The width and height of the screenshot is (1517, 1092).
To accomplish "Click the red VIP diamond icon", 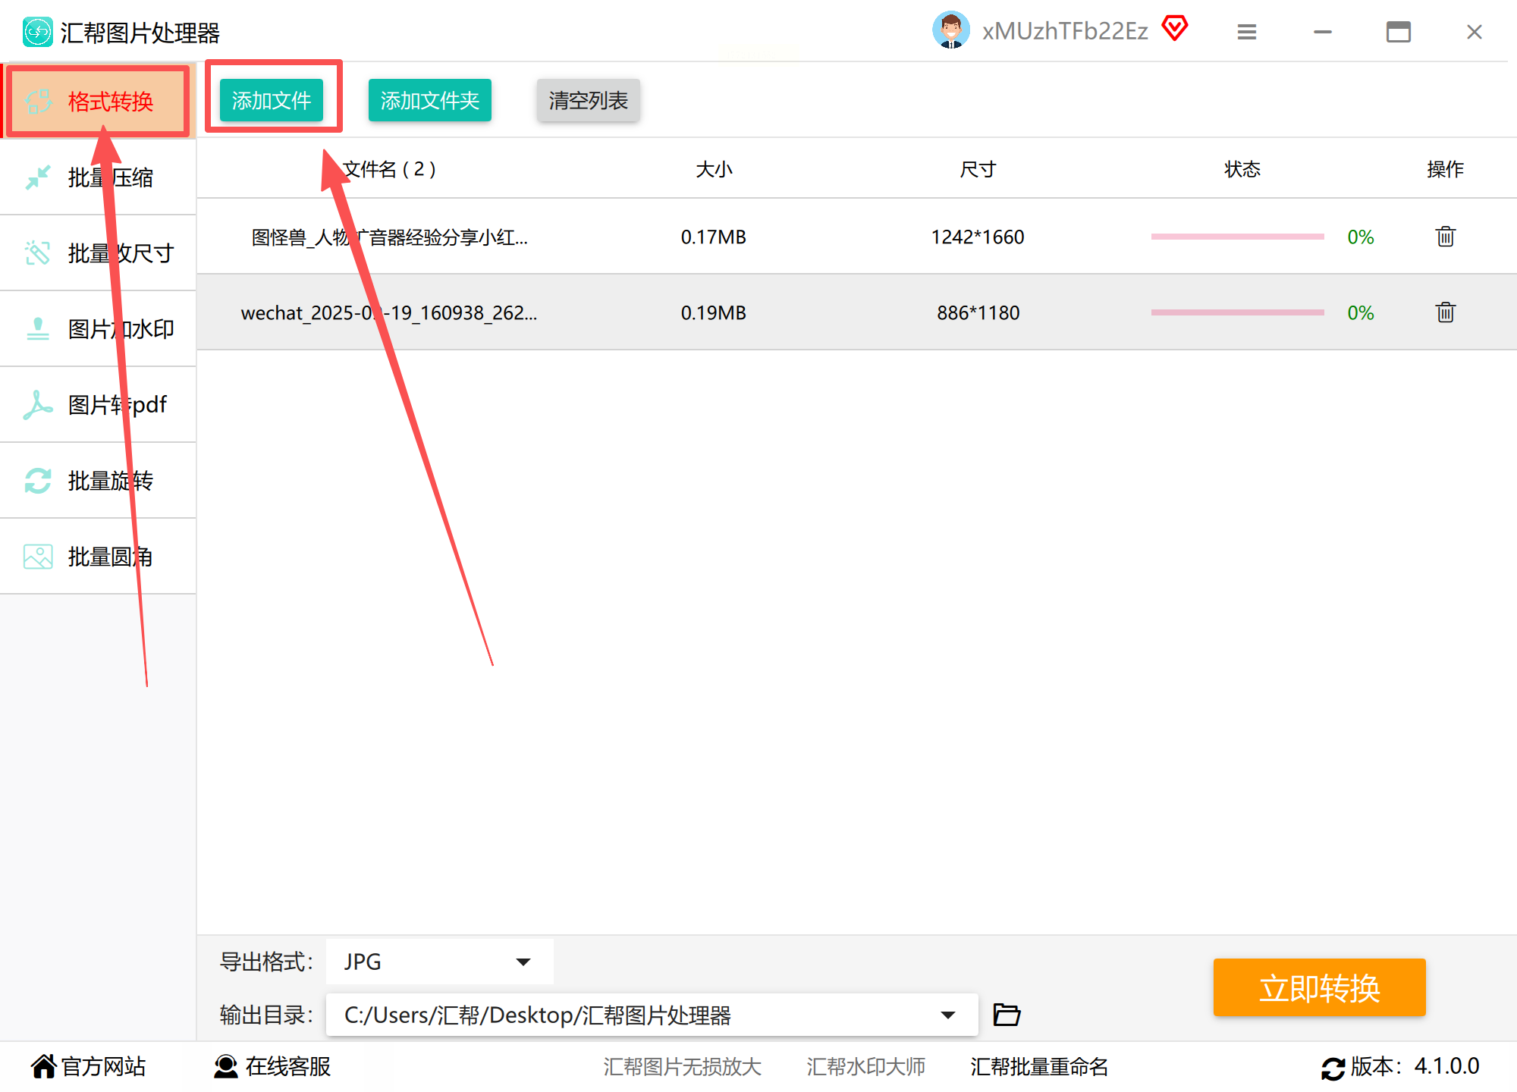I will pos(1175,30).
